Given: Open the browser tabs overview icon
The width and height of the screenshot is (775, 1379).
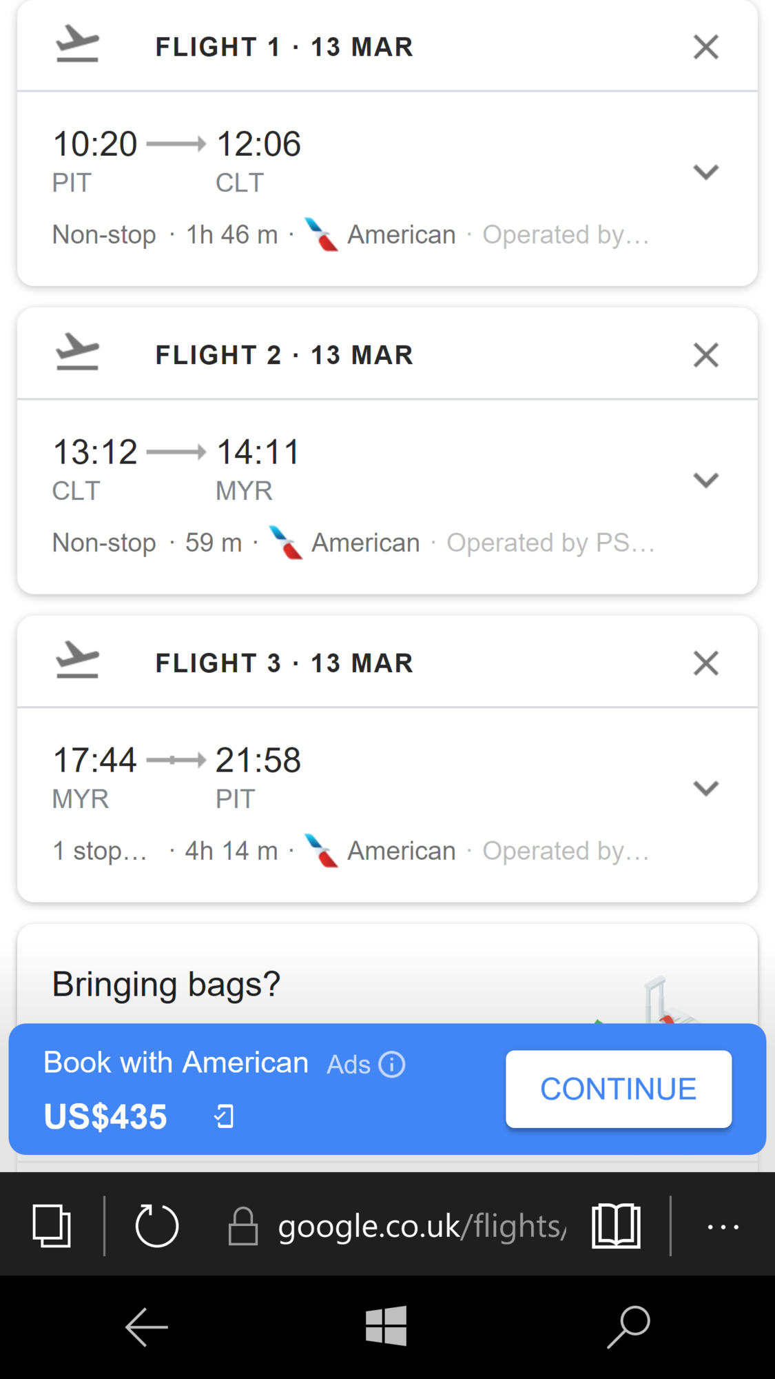Looking at the screenshot, I should 52,1226.
